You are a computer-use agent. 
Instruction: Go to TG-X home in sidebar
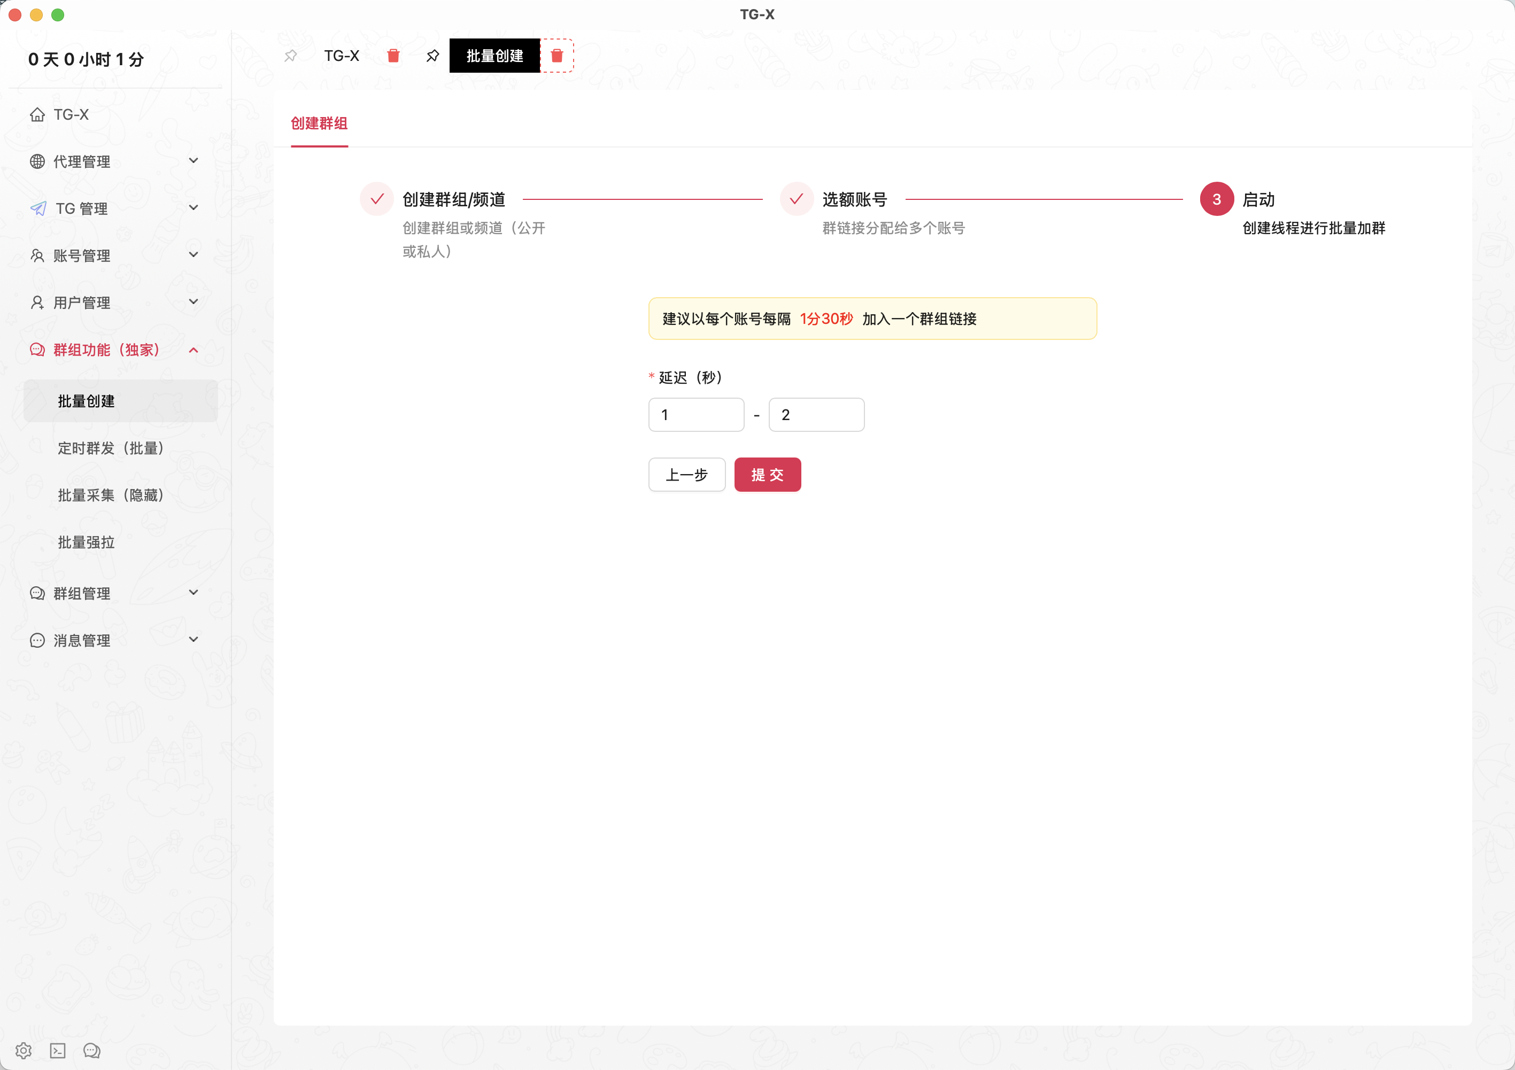71,115
